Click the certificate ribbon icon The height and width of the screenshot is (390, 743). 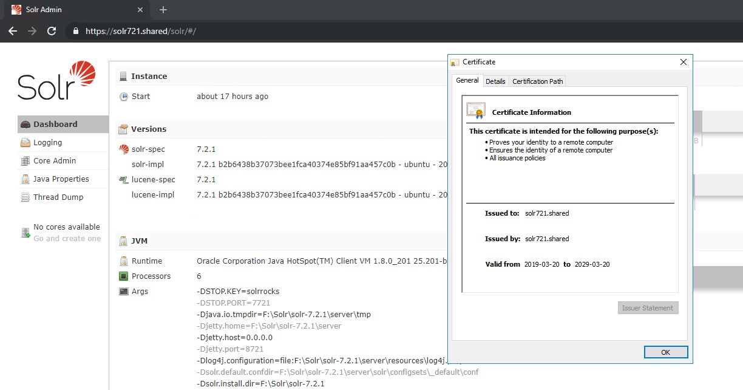tap(475, 111)
